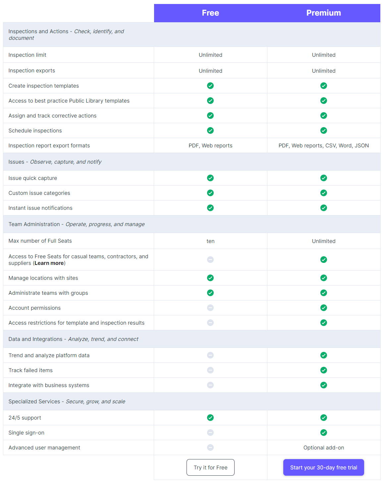Click Free column checkmark for Create inspection templates

coord(210,86)
